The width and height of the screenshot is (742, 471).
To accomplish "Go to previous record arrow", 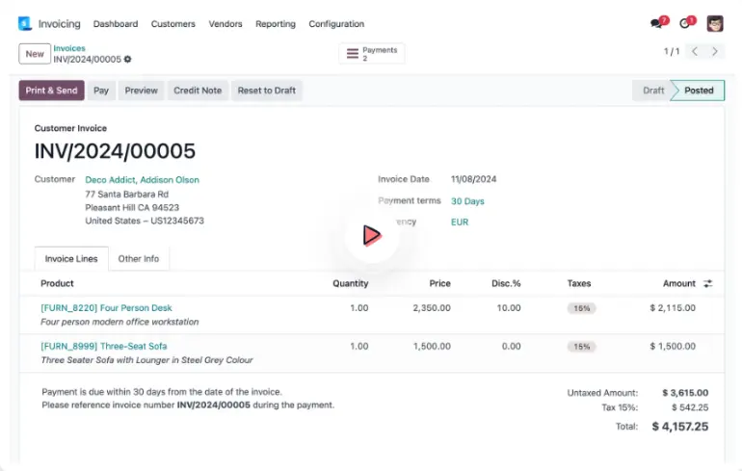I will click(x=695, y=52).
